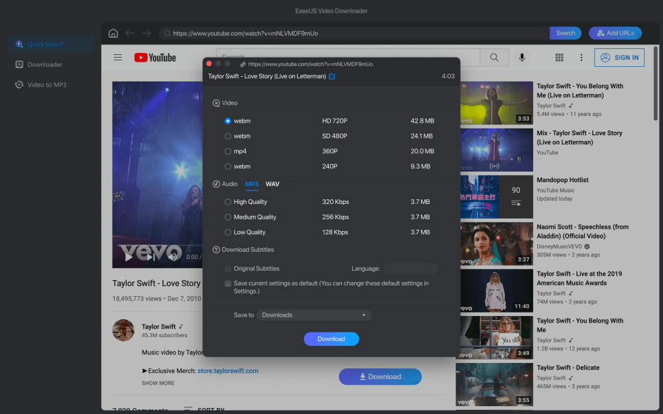Click the Video to MP3 sidebar icon
The height and width of the screenshot is (414, 663).
(x=19, y=85)
